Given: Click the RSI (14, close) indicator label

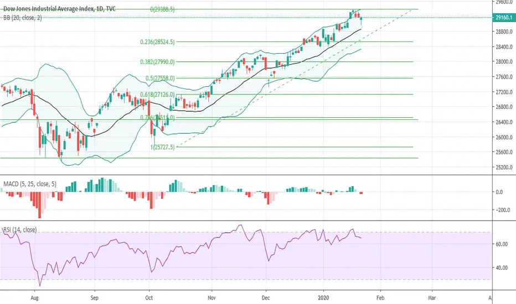Looking at the screenshot, I should [x=20, y=230].
